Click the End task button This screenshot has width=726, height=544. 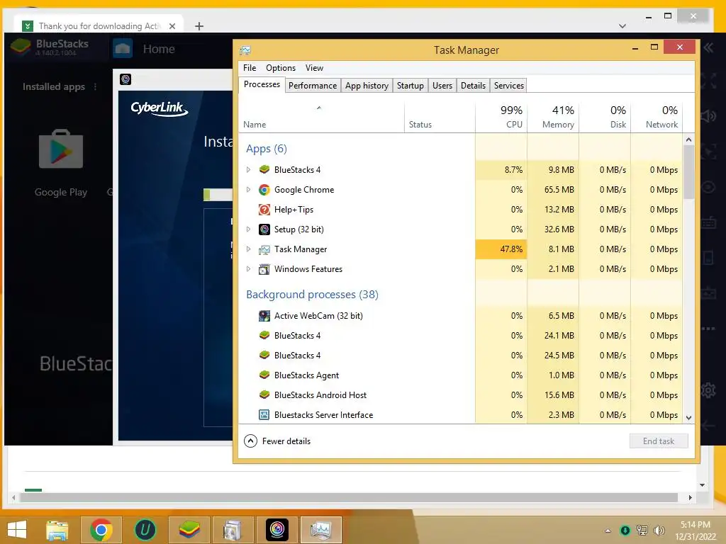659,441
